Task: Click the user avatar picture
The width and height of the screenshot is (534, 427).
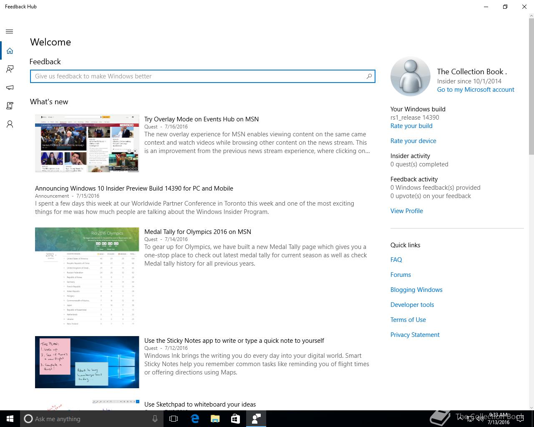Action: pos(410,77)
